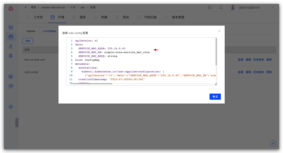Open the data insights monitor icon
The width and height of the screenshot is (283, 153).
coord(10,76)
